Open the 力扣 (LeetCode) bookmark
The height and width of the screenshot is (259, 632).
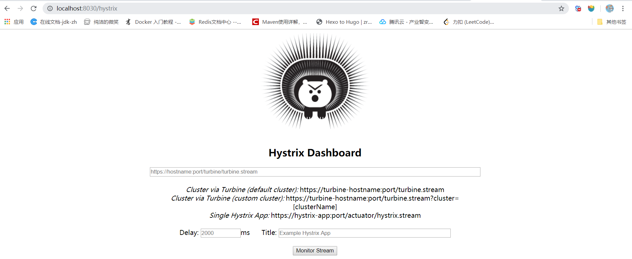[469, 22]
